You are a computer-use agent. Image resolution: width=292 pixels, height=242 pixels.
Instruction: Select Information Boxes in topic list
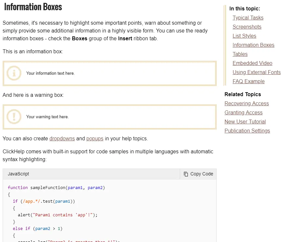[253, 45]
